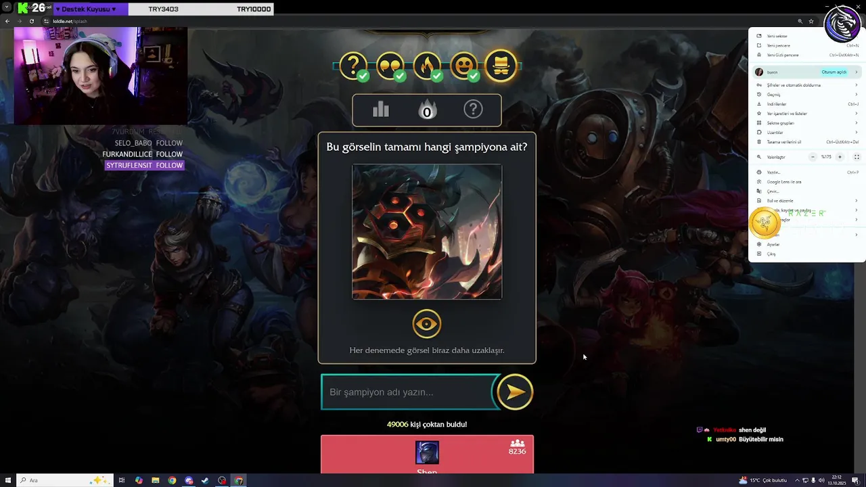Submit guess with the yellow arrow button
Viewport: 866px width, 487px height.
pyautogui.click(x=515, y=392)
